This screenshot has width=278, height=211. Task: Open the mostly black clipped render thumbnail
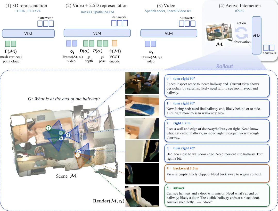pos(142,174)
